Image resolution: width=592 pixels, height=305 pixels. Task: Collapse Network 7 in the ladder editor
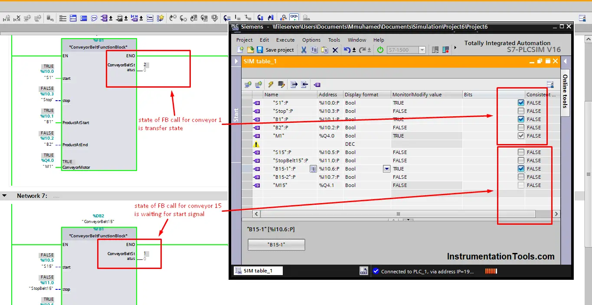(5, 196)
